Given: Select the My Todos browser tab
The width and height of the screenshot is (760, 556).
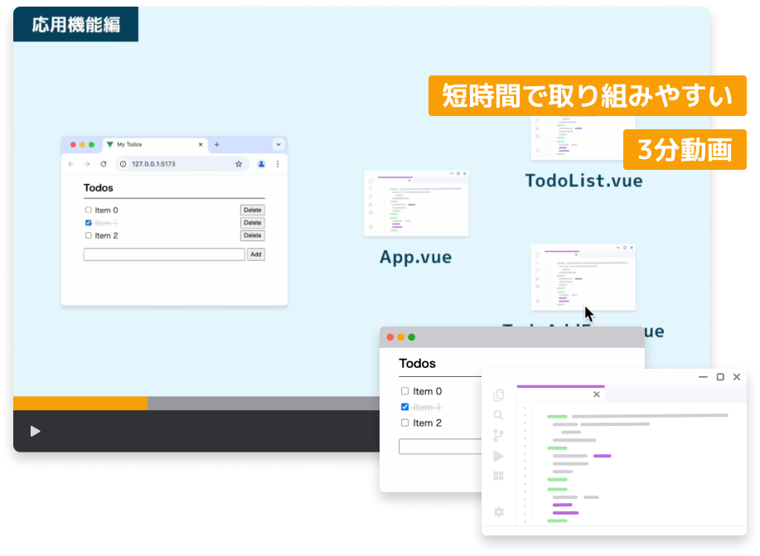Looking at the screenshot, I should pos(155,144).
